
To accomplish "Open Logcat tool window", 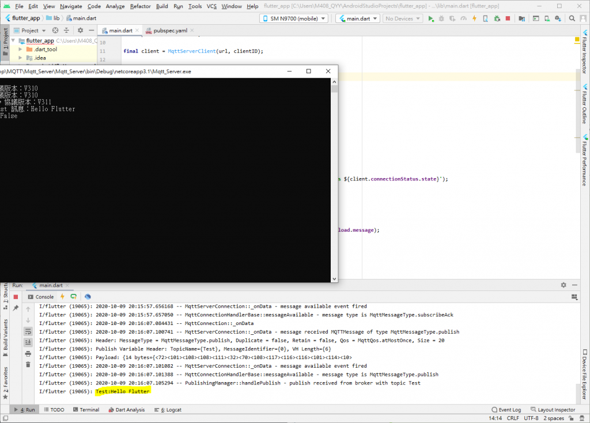I will (x=168, y=409).
